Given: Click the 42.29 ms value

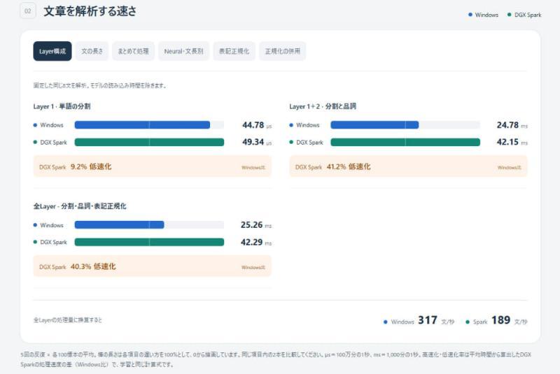Looking at the screenshot, I should tap(256, 242).
